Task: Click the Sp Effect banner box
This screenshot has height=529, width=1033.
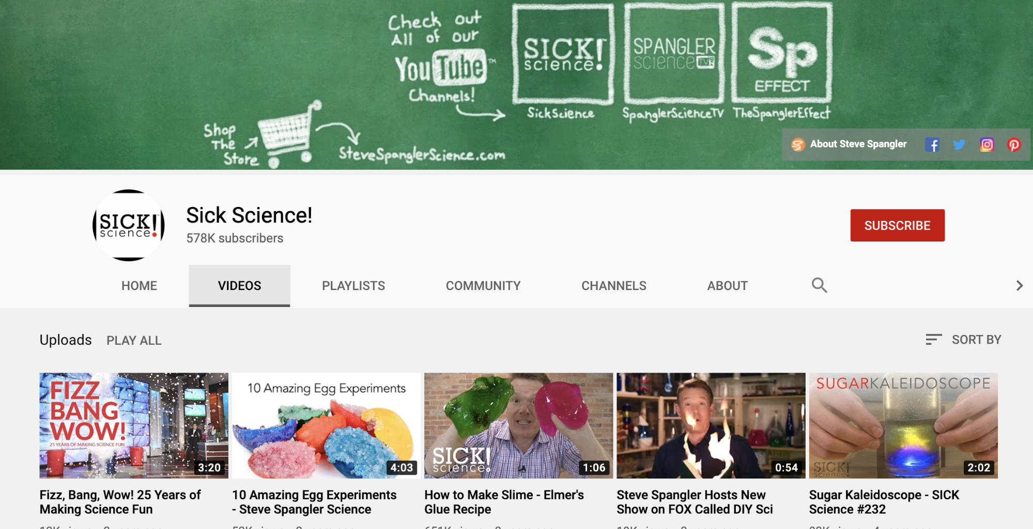Action: [781, 53]
